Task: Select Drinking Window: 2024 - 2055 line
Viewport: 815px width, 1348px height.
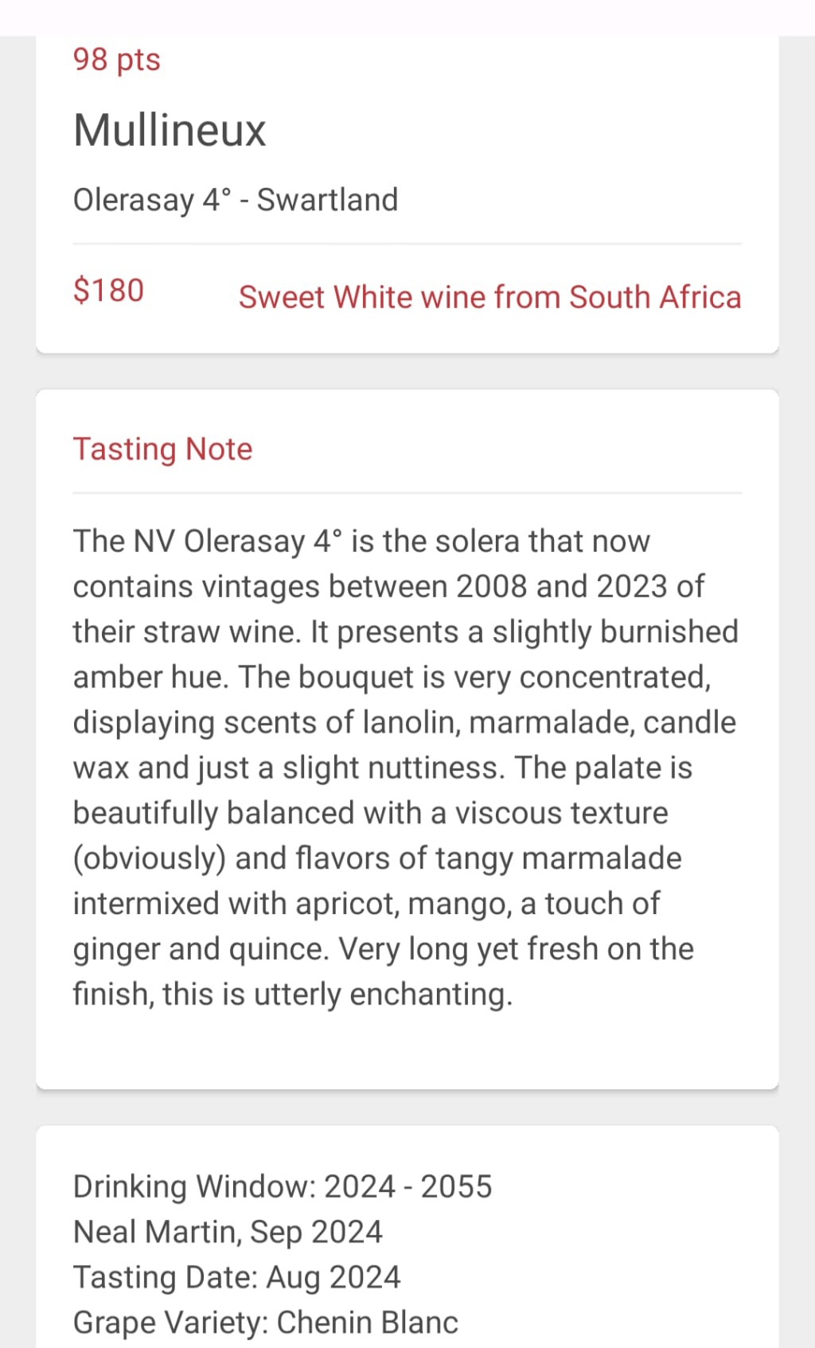Action: (x=283, y=1186)
